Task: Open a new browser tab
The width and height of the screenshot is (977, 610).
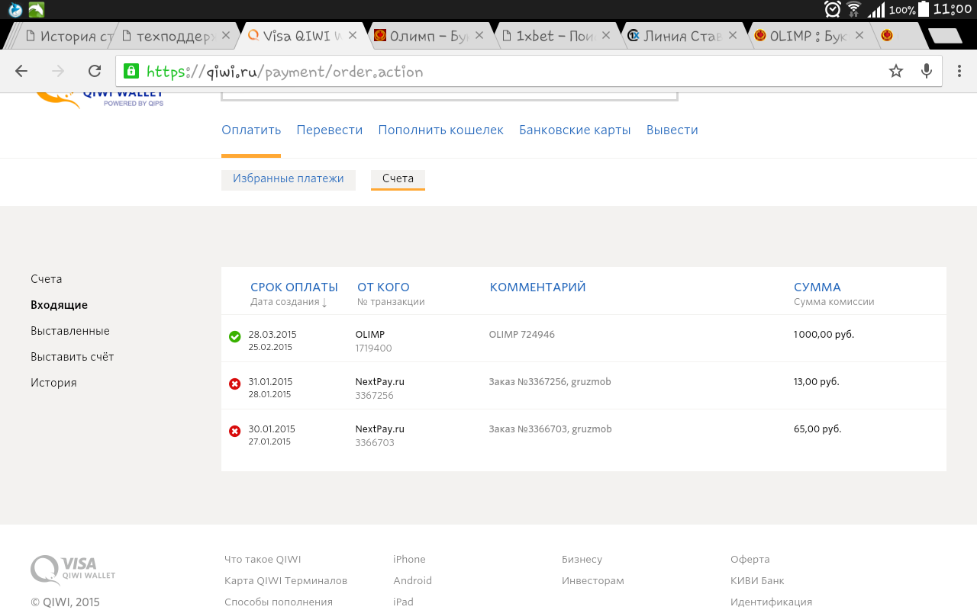Action: pyautogui.click(x=945, y=36)
